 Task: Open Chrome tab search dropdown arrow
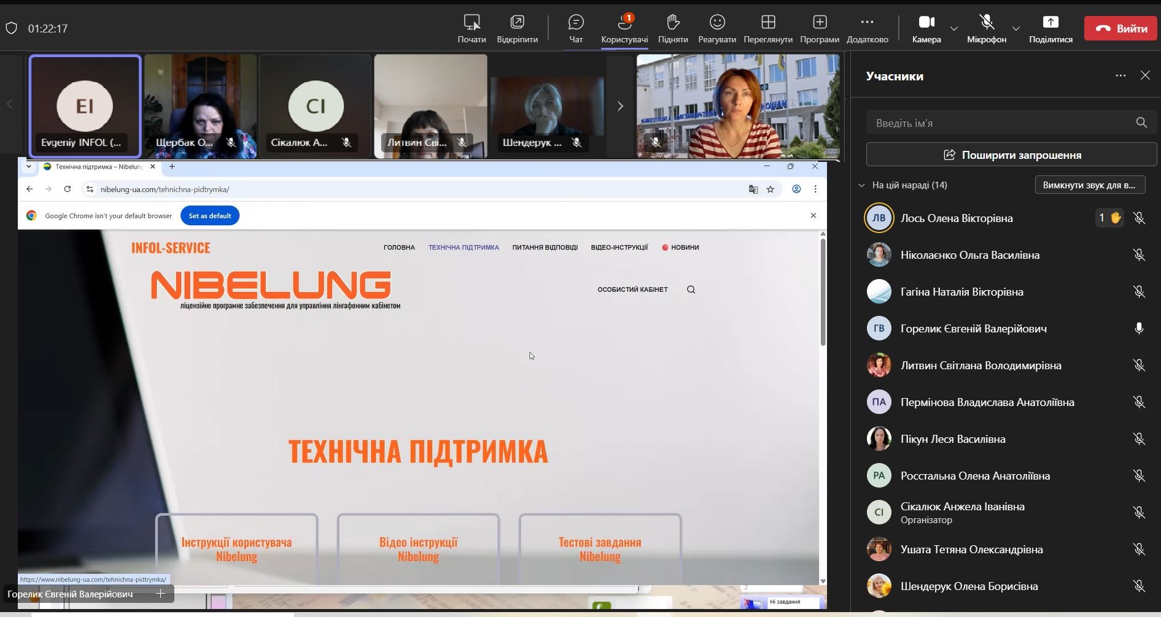[28, 166]
